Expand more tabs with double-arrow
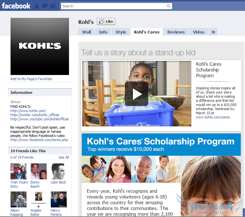This screenshot has width=245, height=217. click(x=213, y=32)
